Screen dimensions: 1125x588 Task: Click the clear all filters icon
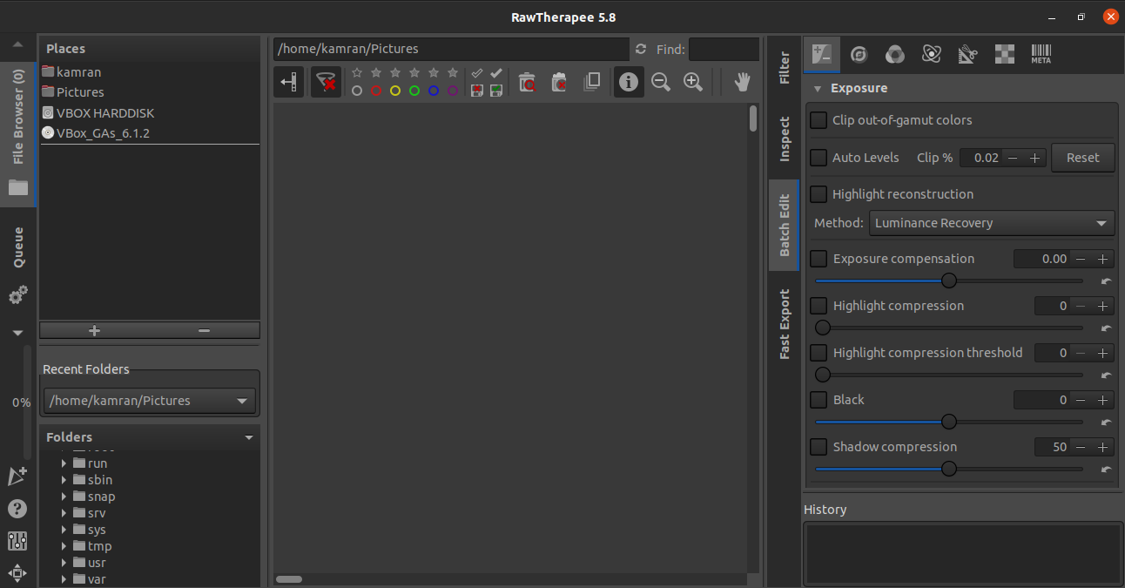click(326, 82)
